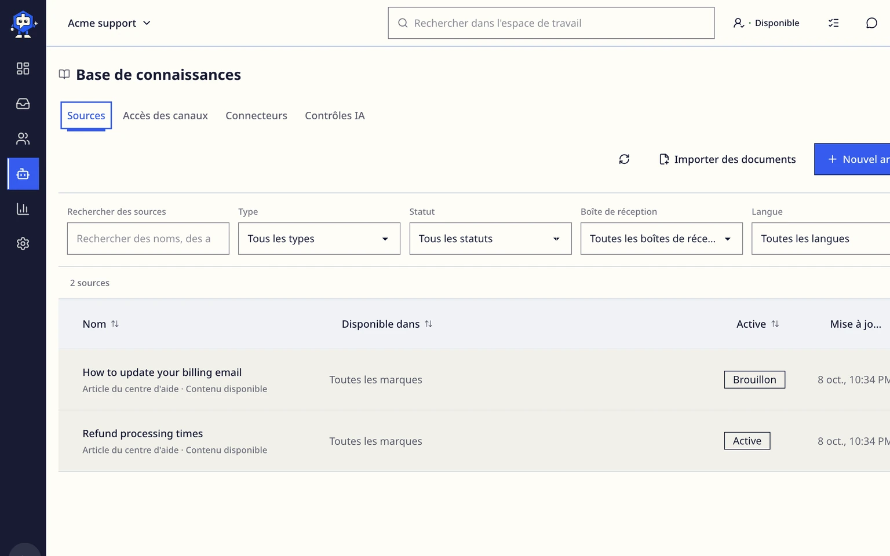Image resolution: width=890 pixels, height=556 pixels.
Task: Click the book icon beside Base de connaissances
Action: (64, 75)
